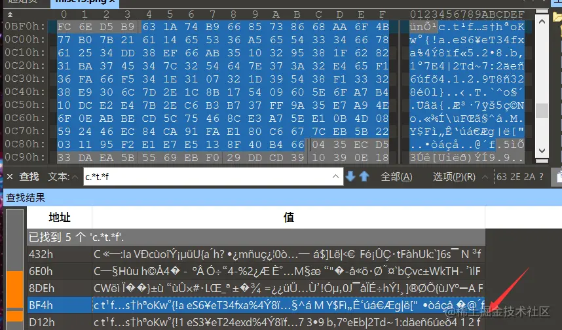
Task: Open the 选项(P)(R) options button
Action: 454,177
